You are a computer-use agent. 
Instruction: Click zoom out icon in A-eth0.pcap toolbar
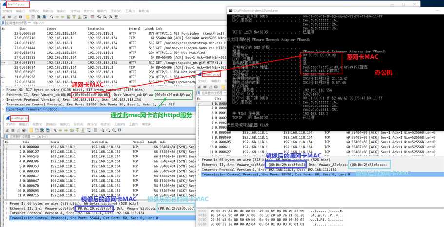tap(105, 17)
